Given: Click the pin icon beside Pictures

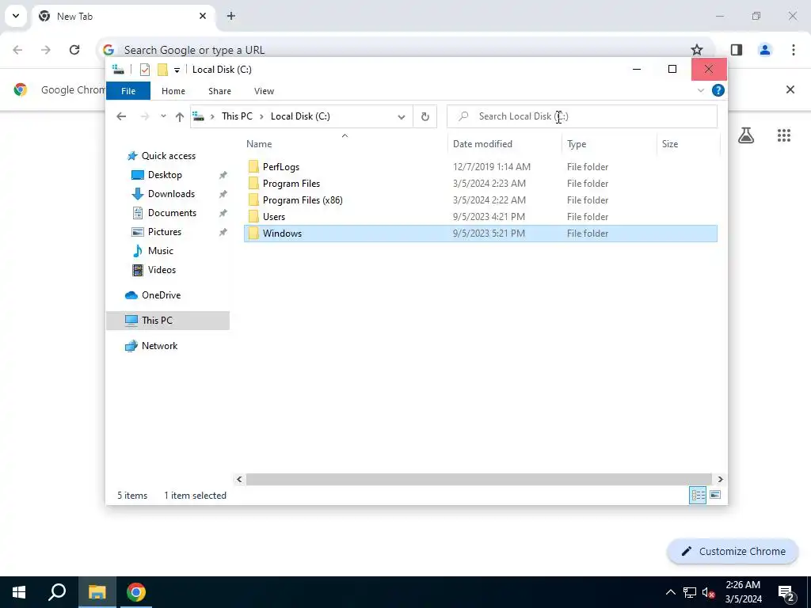Looking at the screenshot, I should pyautogui.click(x=223, y=233).
